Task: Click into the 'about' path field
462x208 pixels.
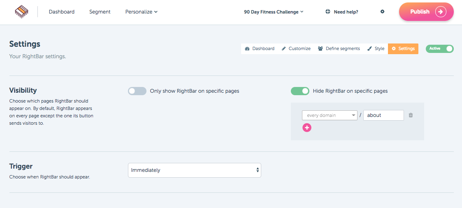Action: [x=383, y=115]
